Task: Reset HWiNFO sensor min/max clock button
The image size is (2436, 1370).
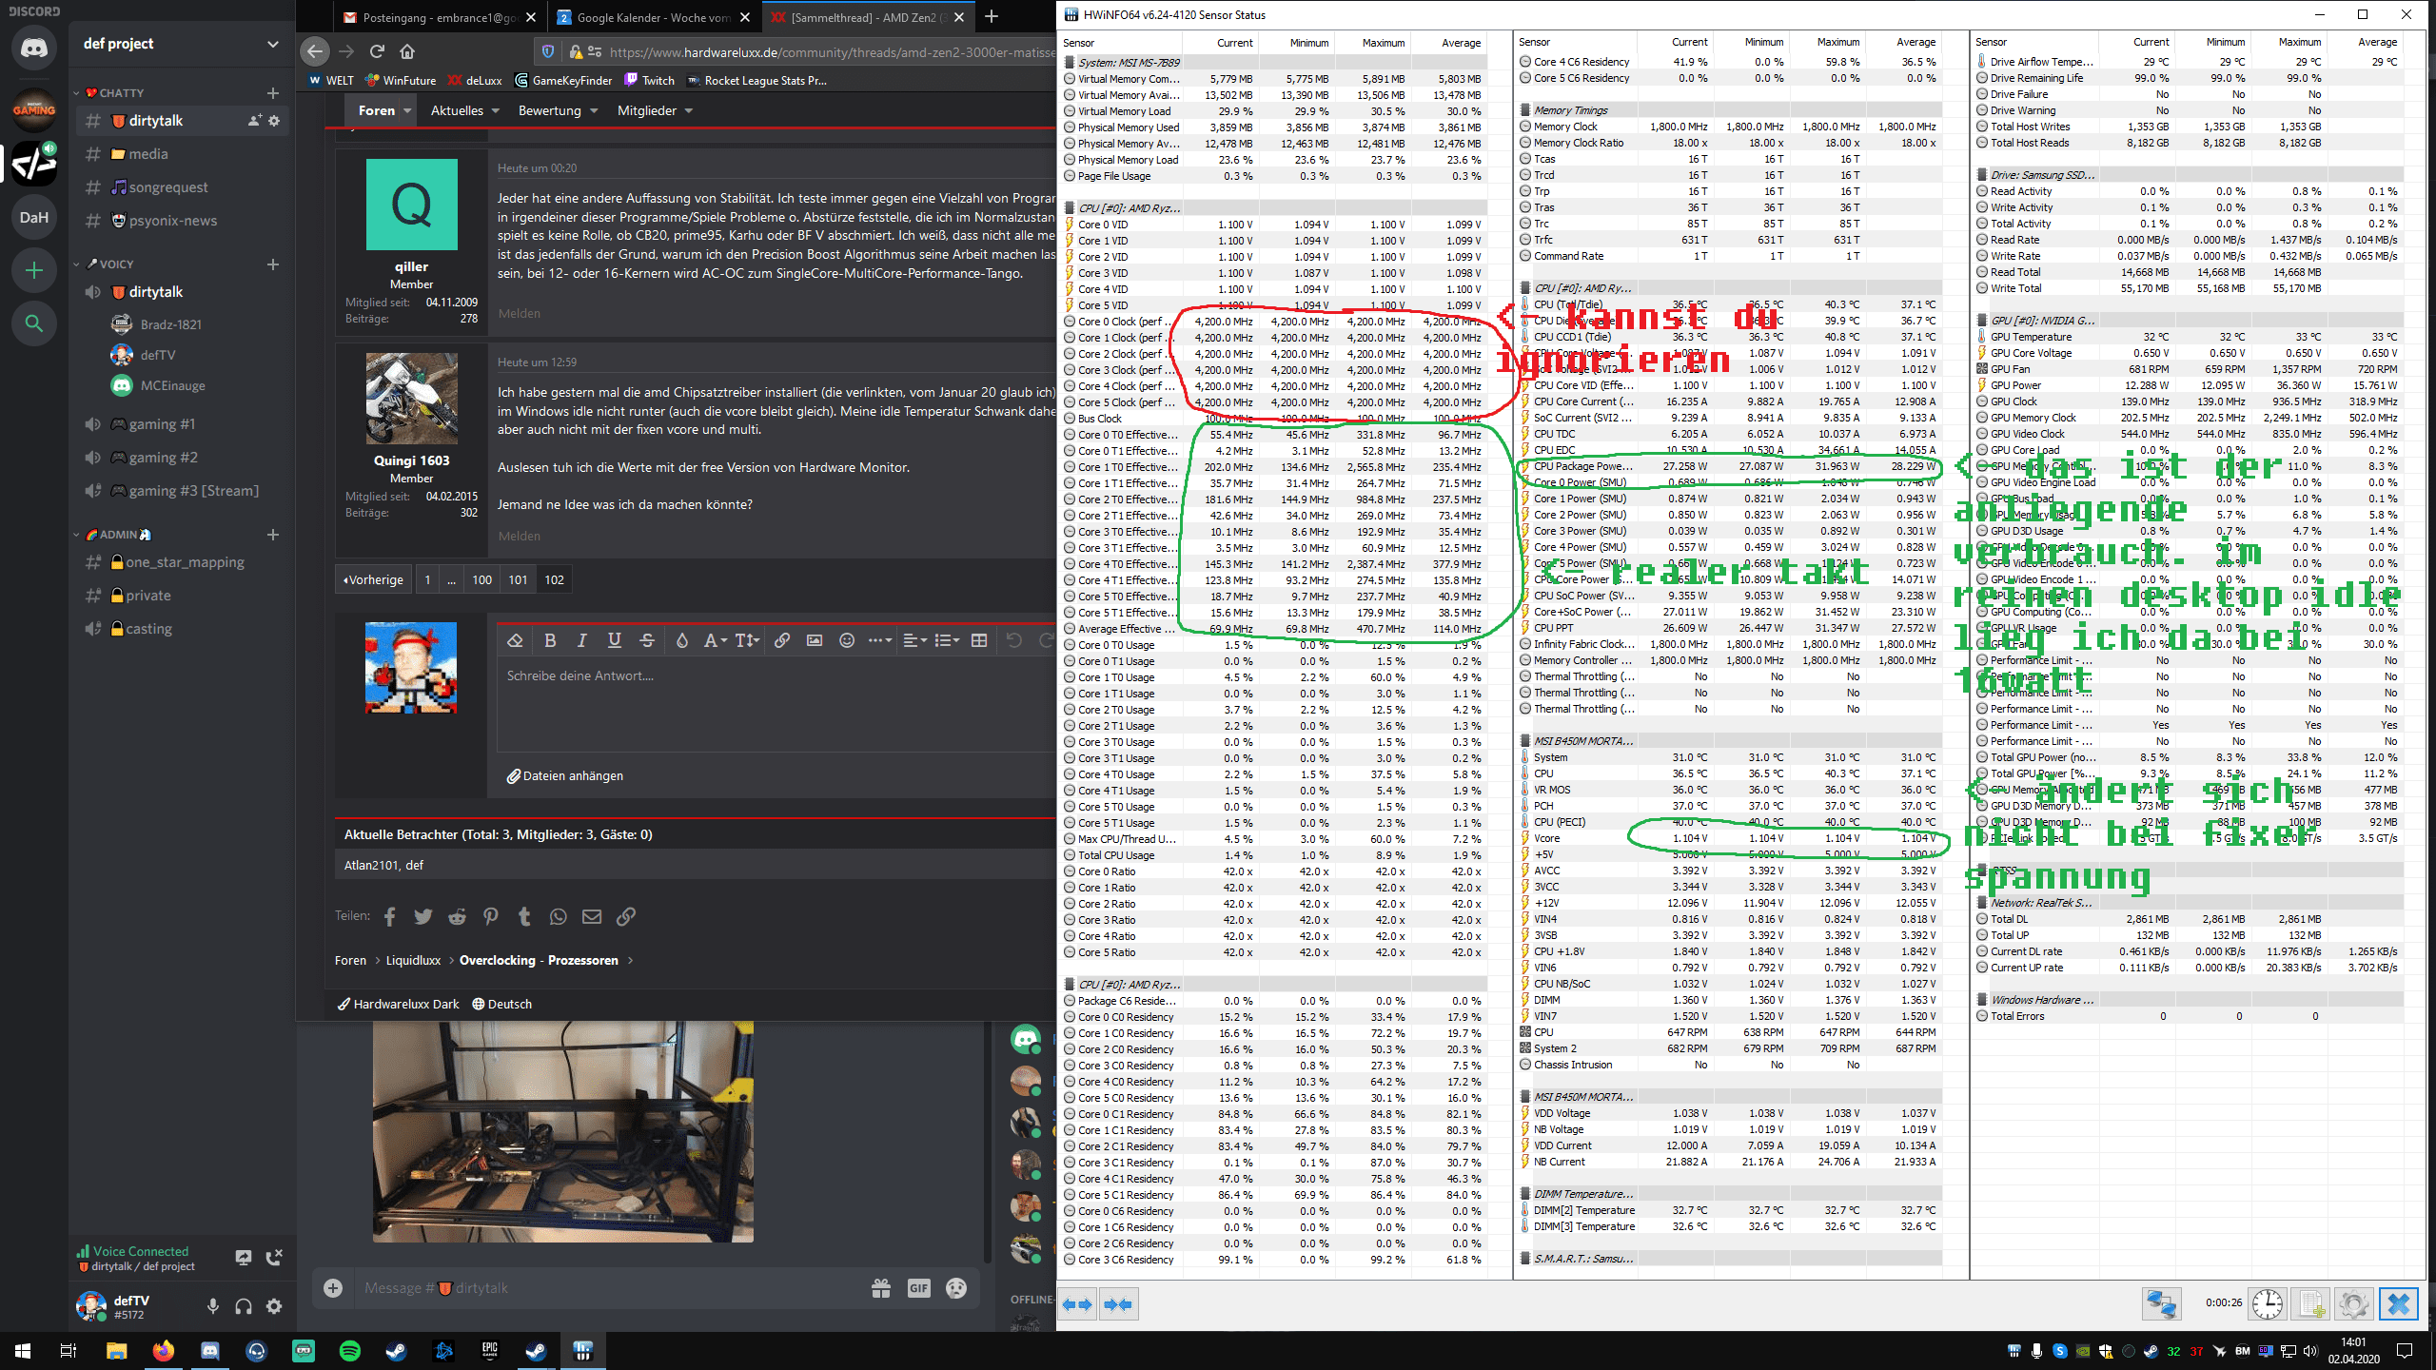Action: pos(2268,1303)
